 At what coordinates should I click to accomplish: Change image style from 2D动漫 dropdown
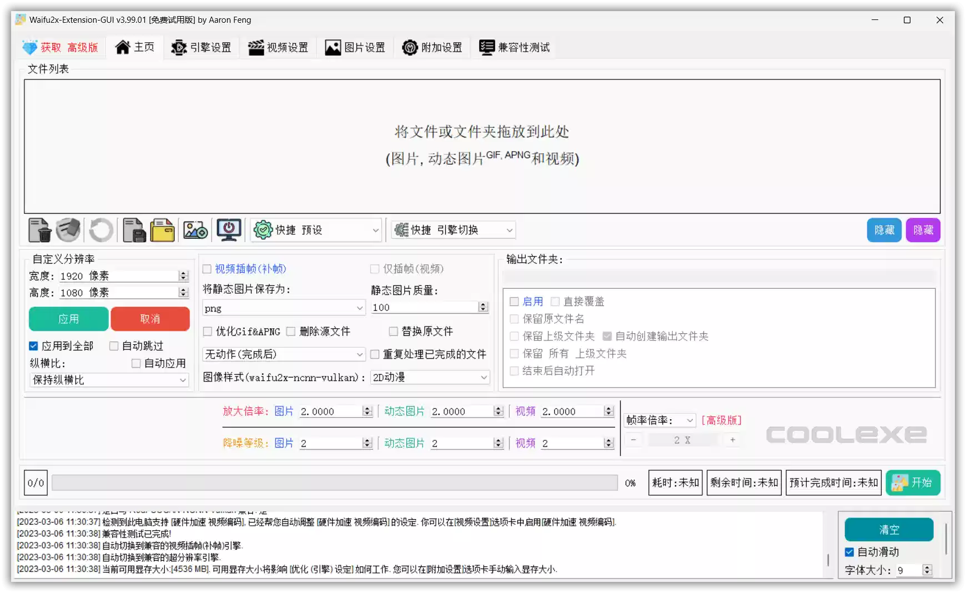(429, 377)
